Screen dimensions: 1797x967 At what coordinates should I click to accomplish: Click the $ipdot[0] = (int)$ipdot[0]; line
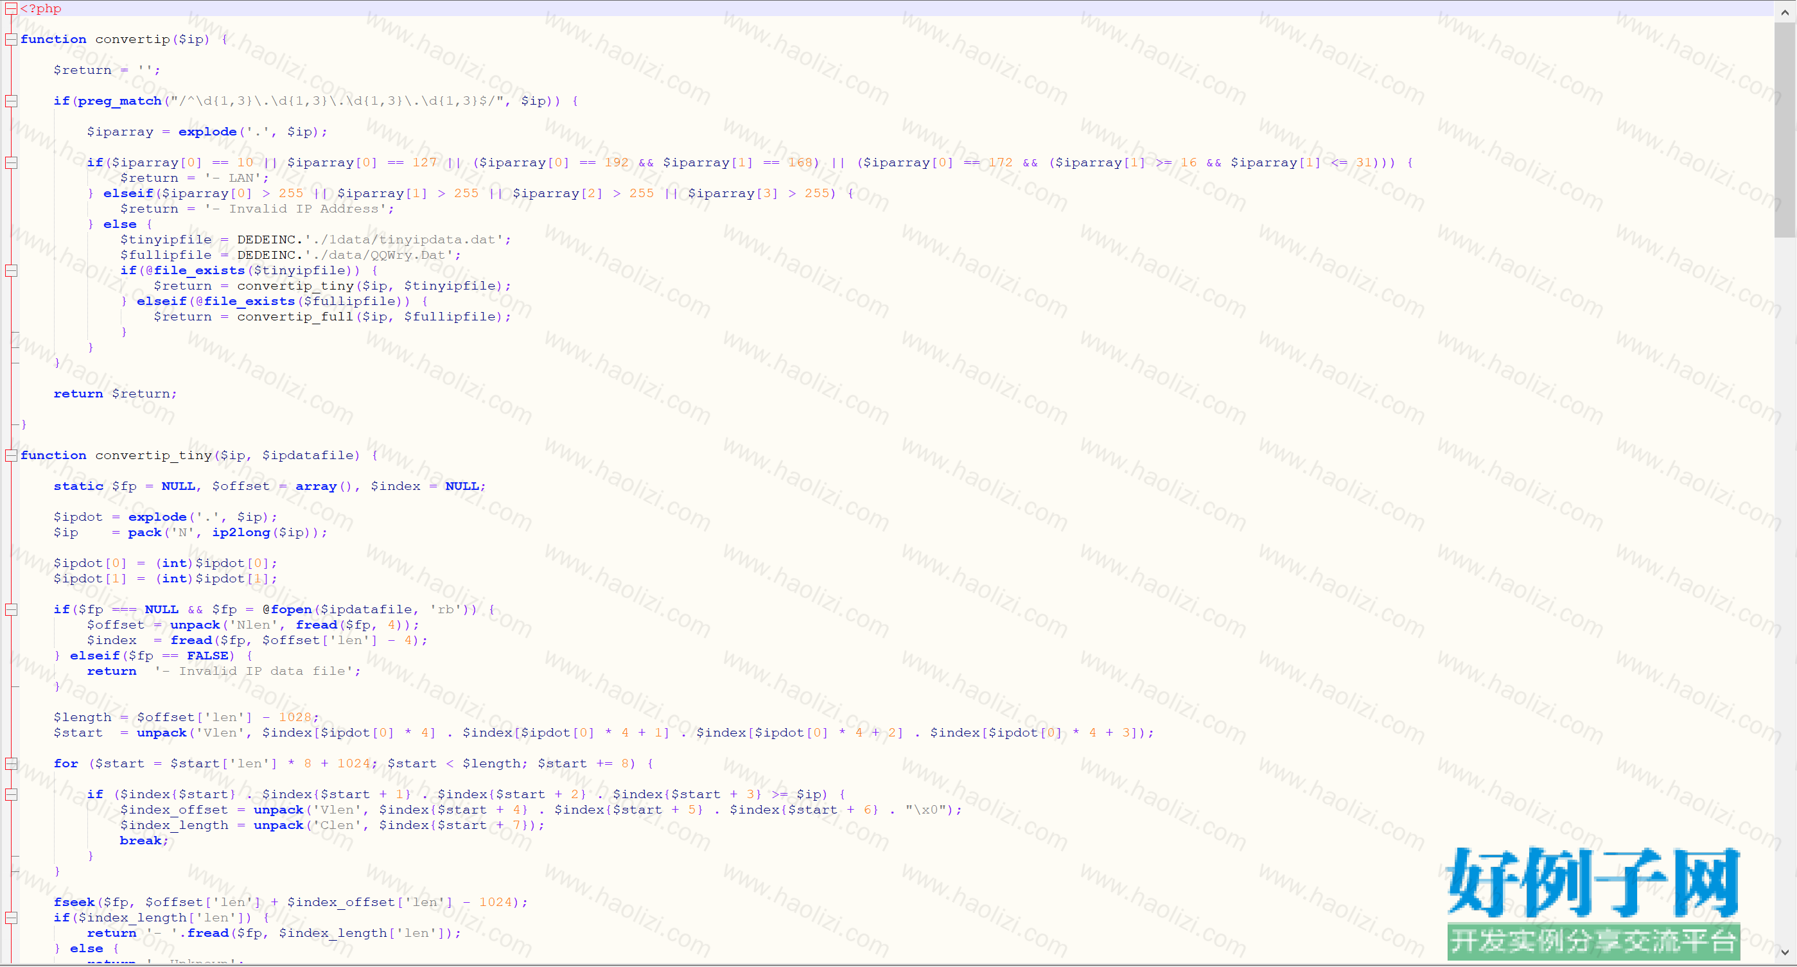pos(165,563)
